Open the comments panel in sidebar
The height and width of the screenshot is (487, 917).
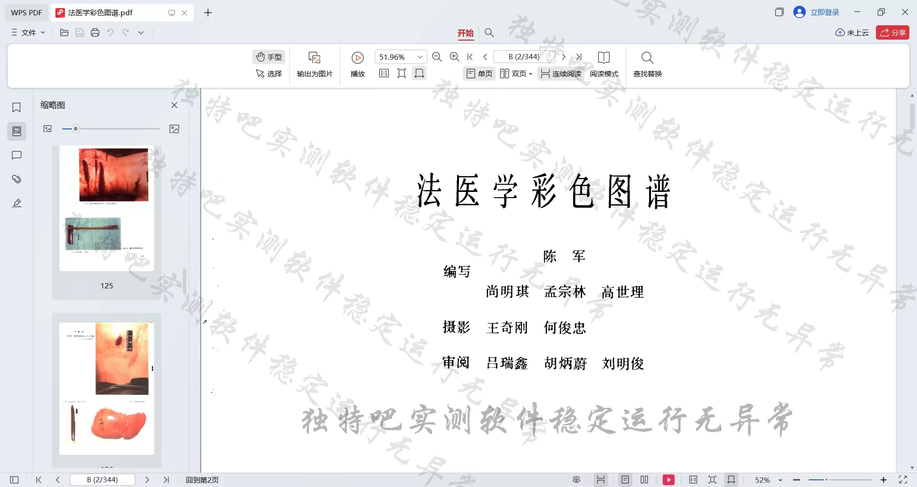[x=17, y=155]
